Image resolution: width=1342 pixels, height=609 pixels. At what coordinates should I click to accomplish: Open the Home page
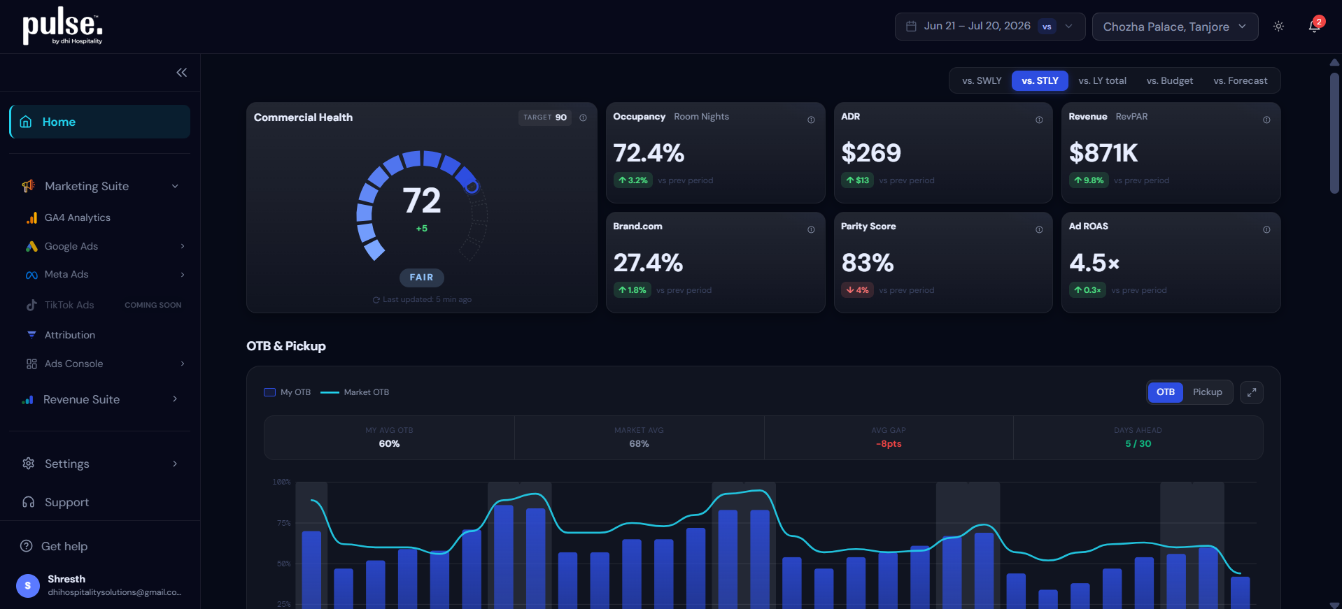pos(99,122)
